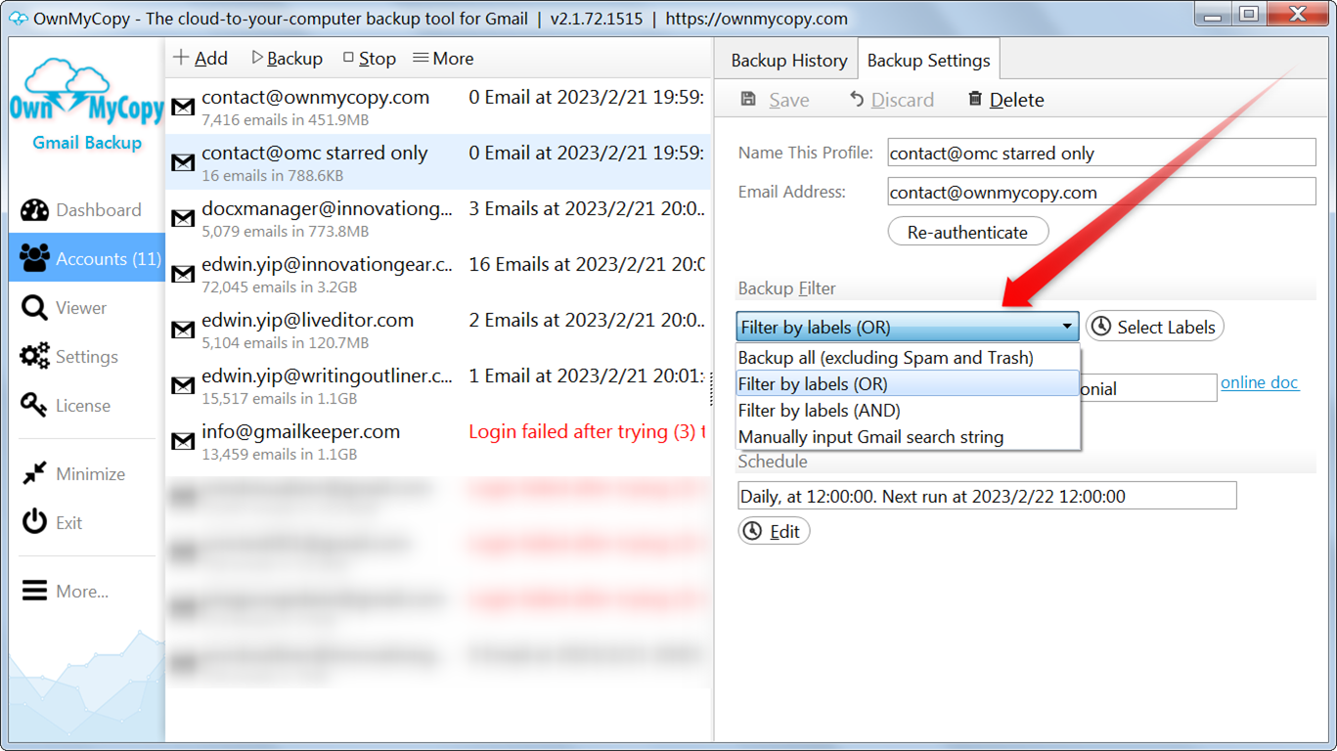
Task: Click the clock icon on Edit button
Action: [x=752, y=531]
